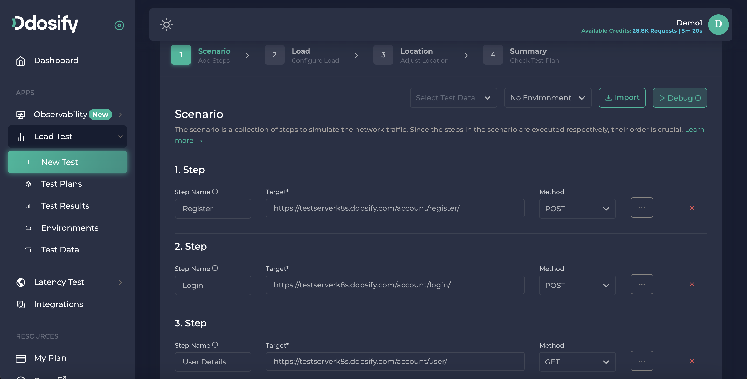This screenshot has width=747, height=379.
Task: Open the Demo1 account avatar
Action: click(x=718, y=24)
